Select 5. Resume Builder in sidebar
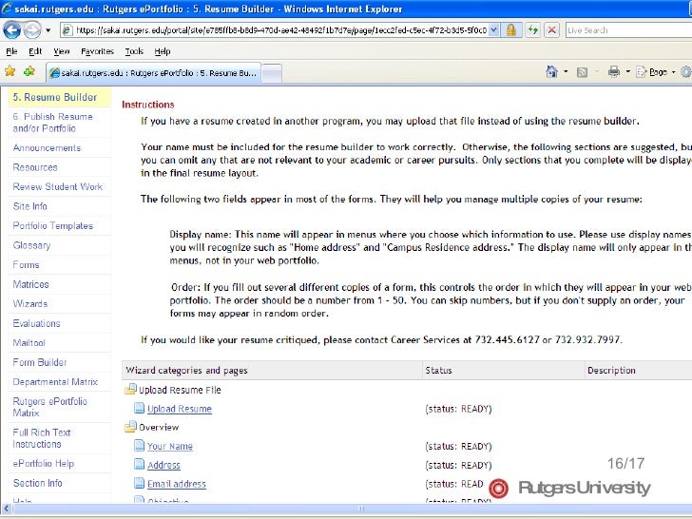The height and width of the screenshot is (519, 692). pyautogui.click(x=59, y=97)
